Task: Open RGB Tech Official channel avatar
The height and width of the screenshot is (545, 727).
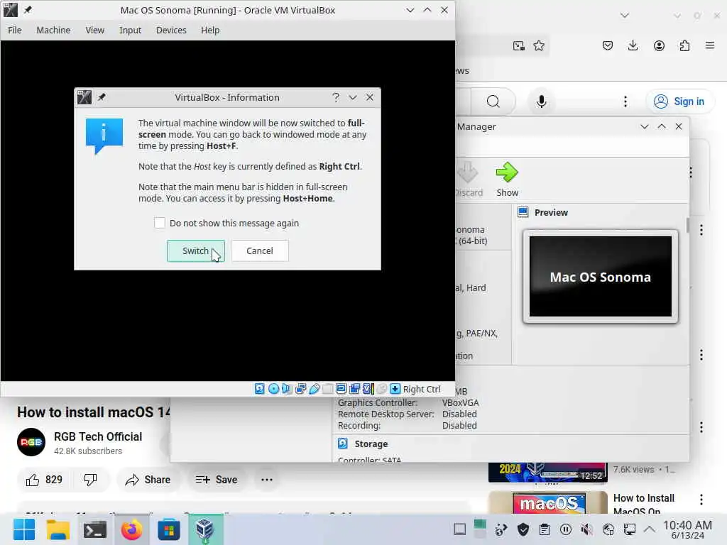Action: click(x=31, y=442)
